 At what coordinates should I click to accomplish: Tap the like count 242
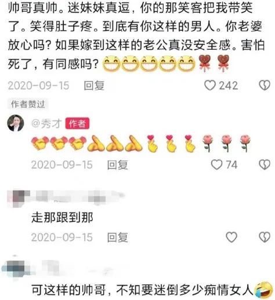coord(229,85)
